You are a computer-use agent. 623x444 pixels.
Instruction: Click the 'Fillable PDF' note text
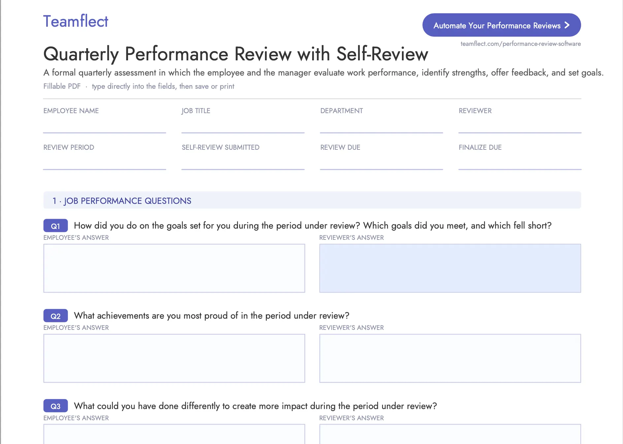click(139, 86)
